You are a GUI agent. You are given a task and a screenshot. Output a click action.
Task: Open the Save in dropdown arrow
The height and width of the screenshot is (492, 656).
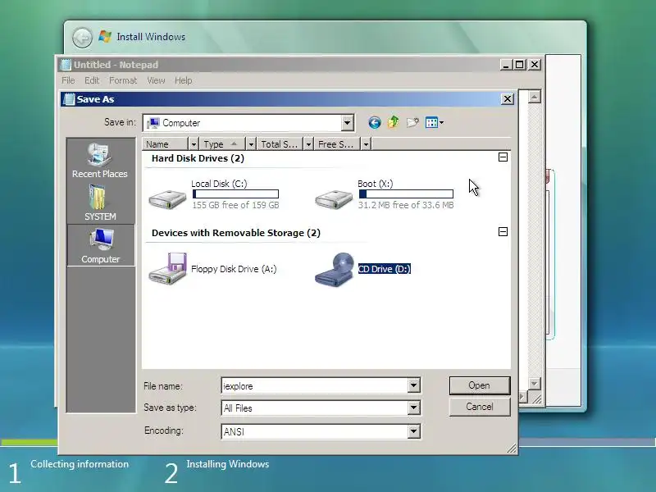347,123
